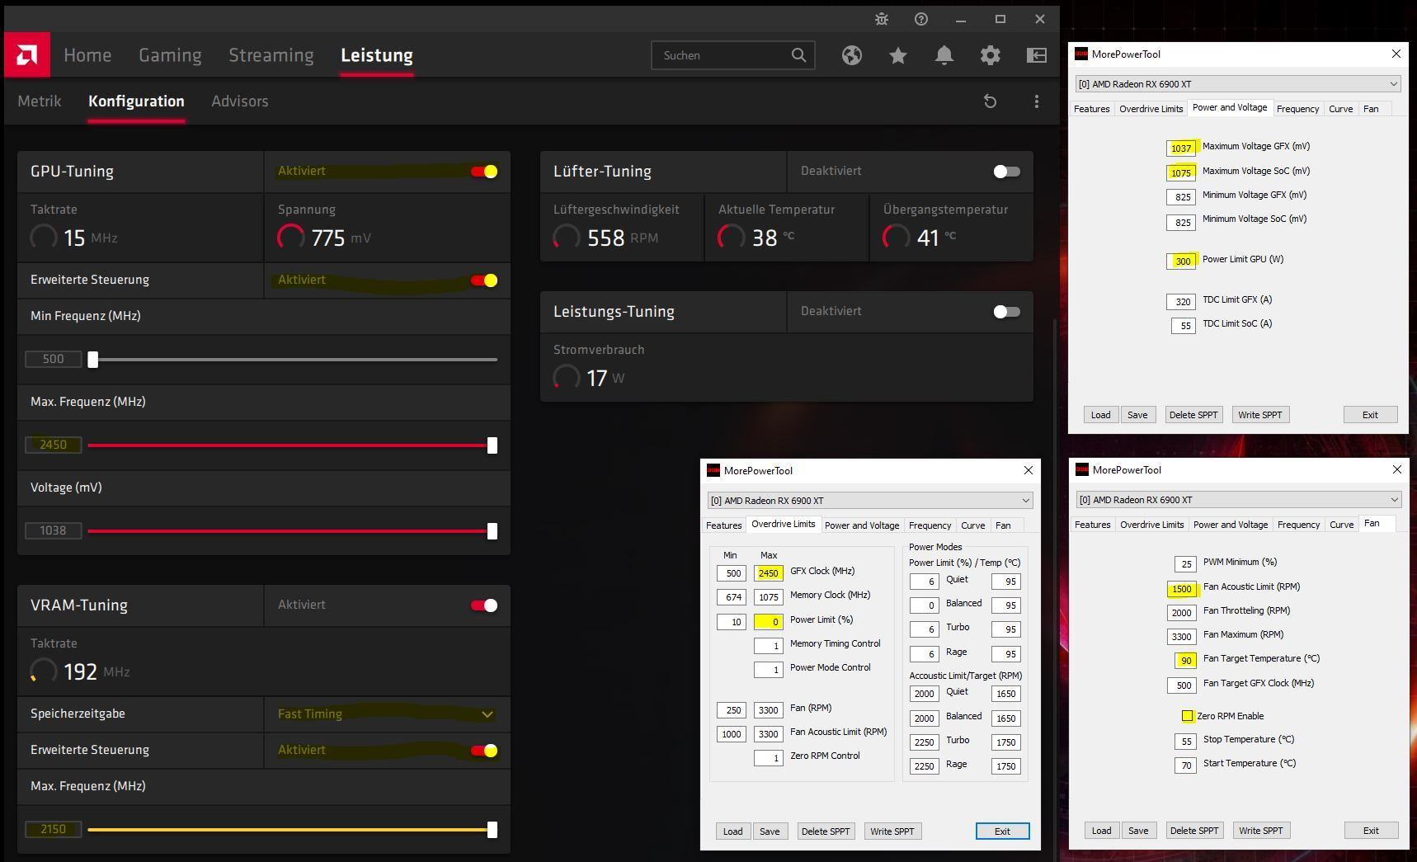The height and width of the screenshot is (862, 1417).
Task: Open the web browser globe icon
Action: coord(852,55)
